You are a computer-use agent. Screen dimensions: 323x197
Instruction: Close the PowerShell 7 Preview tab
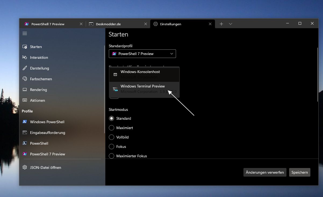[81, 24]
